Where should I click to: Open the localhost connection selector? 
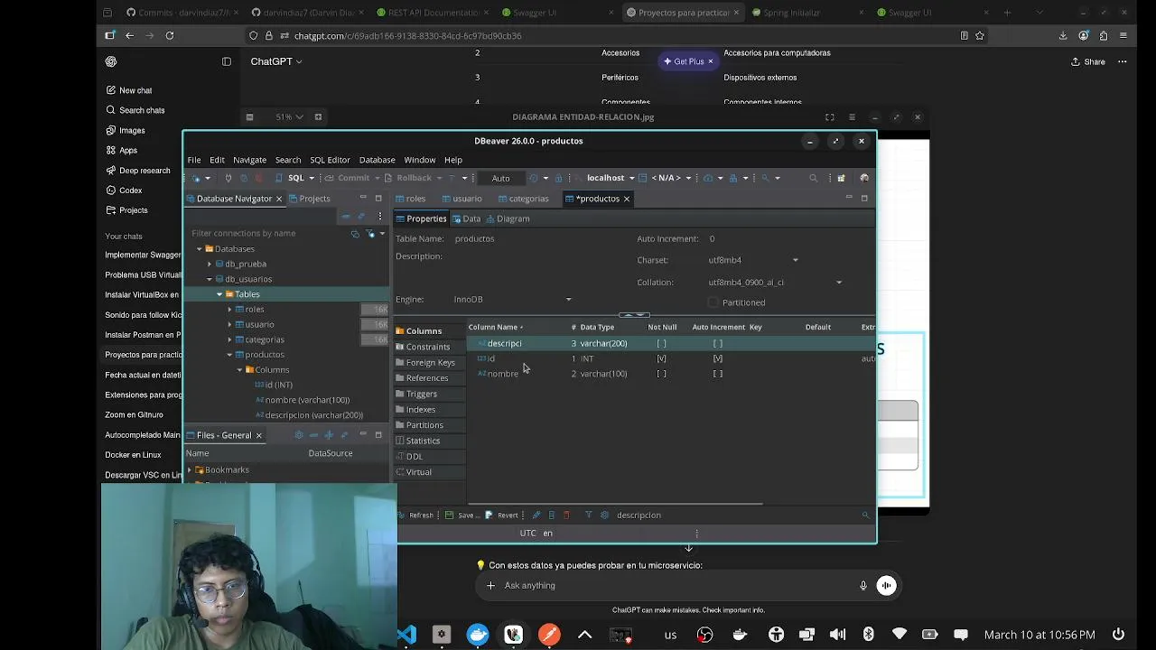tap(605, 178)
